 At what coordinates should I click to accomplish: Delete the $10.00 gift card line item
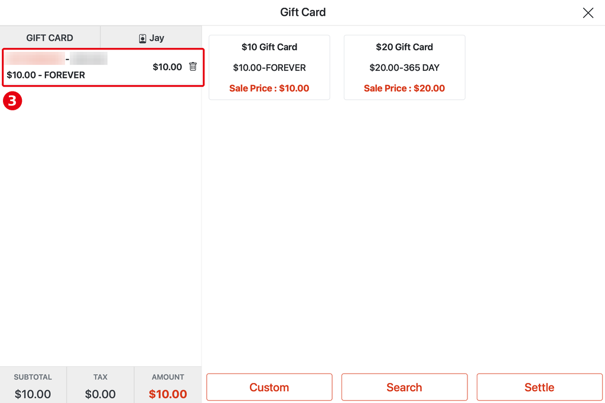coord(193,67)
